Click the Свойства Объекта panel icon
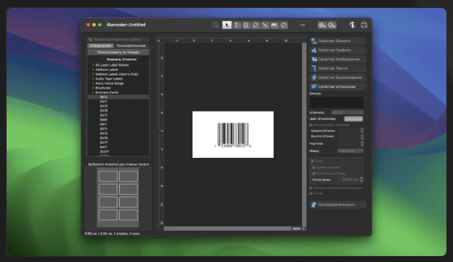The height and width of the screenshot is (262, 453). pyautogui.click(x=314, y=41)
